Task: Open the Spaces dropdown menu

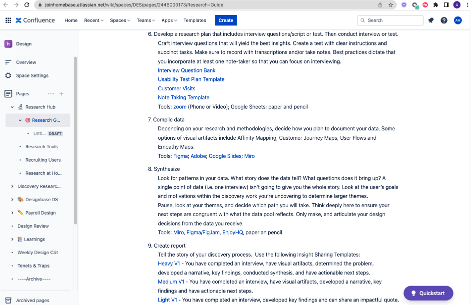Action: tap(120, 20)
